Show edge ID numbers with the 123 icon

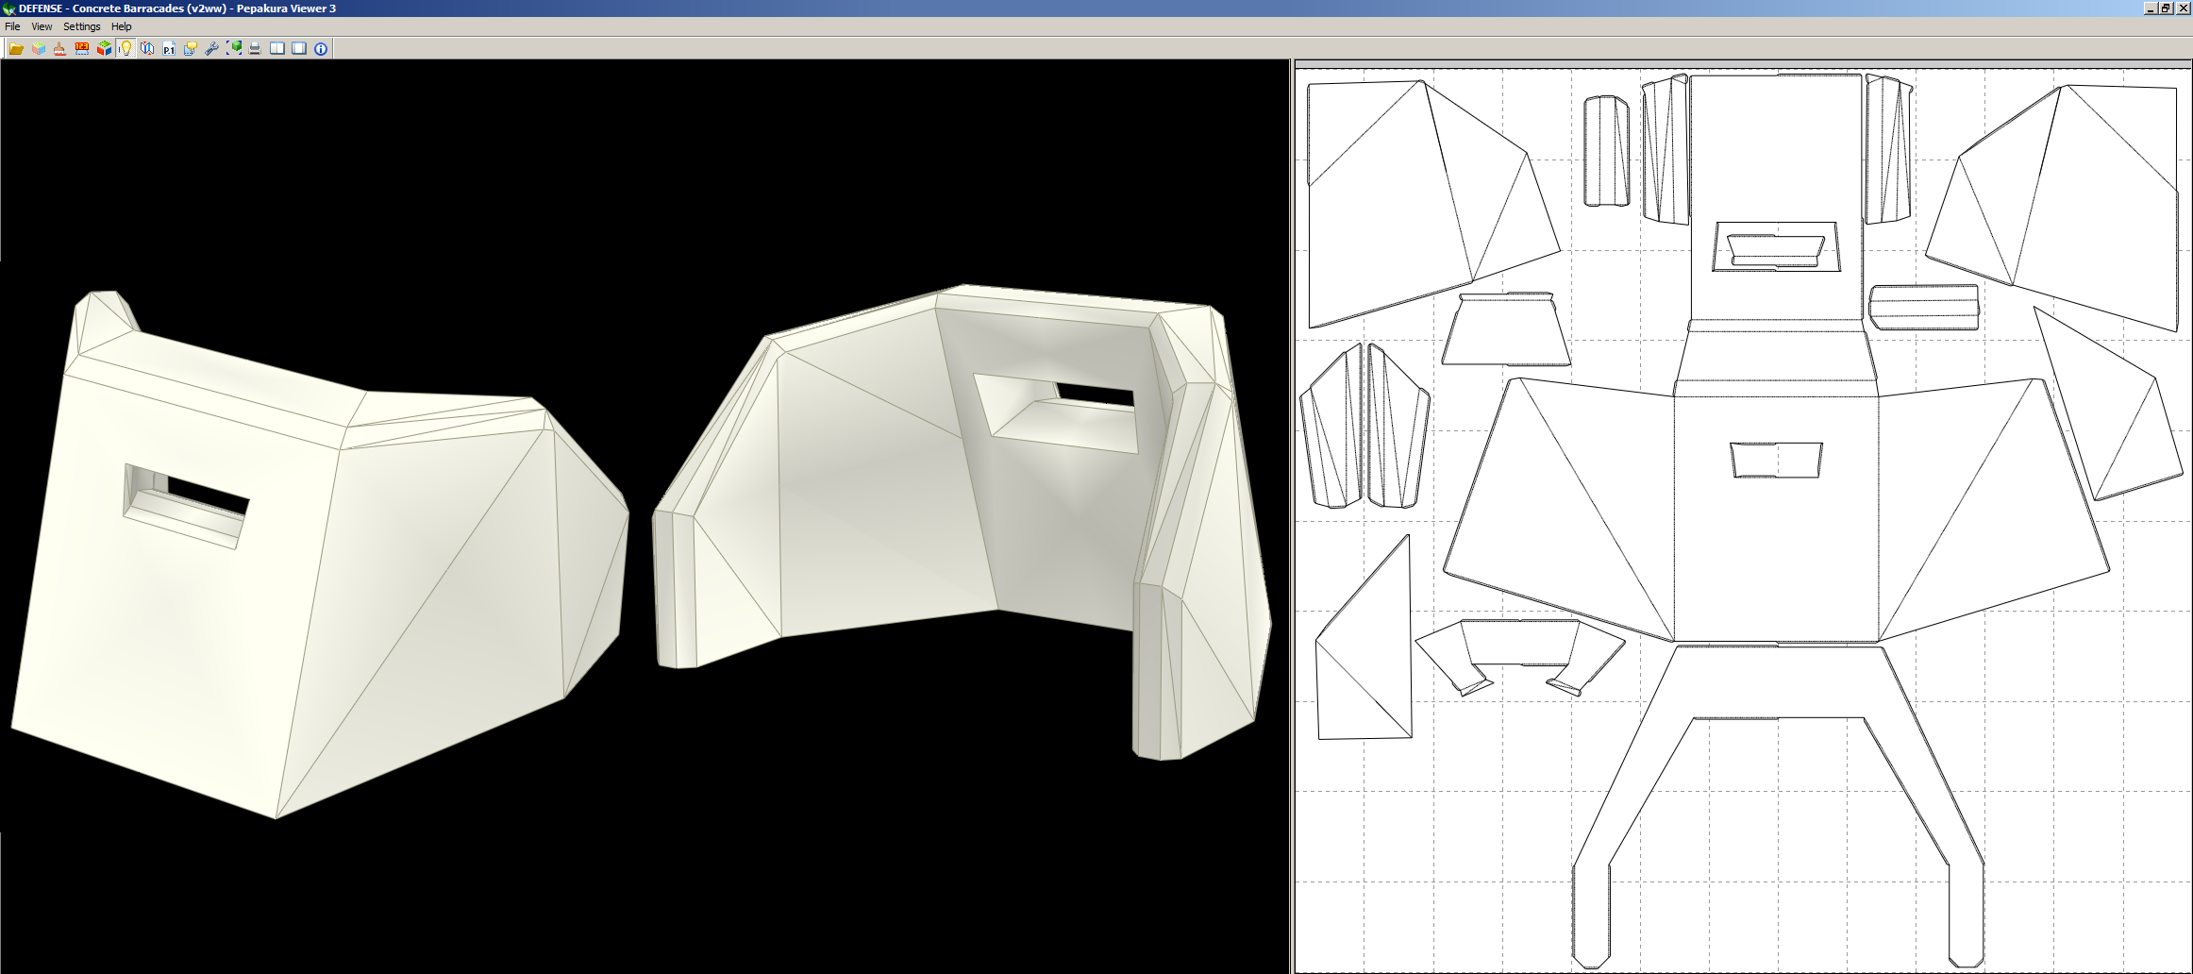(82, 48)
